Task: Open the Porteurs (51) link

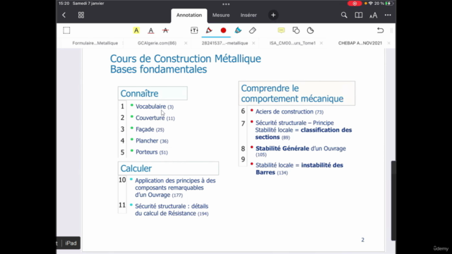Action: coord(152,152)
